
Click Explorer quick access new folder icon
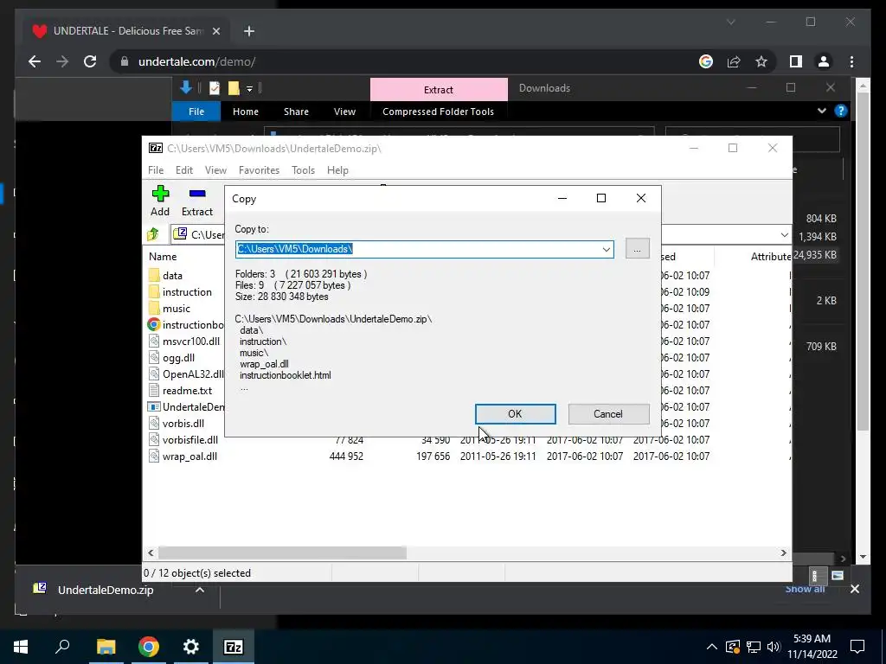[234, 88]
